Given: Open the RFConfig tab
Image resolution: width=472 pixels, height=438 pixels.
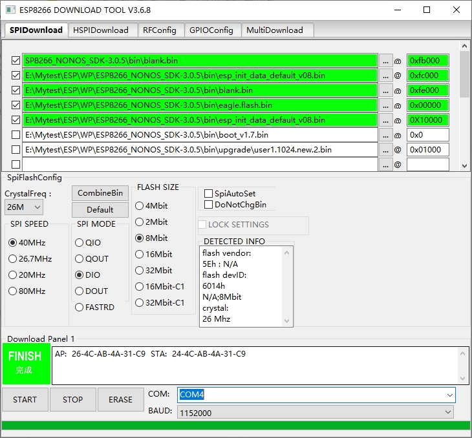Looking at the screenshot, I should pos(160,30).
